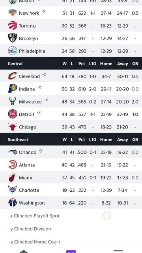Open the Cleveland team name link
The height and width of the screenshot is (253, 142).
click(29, 76)
